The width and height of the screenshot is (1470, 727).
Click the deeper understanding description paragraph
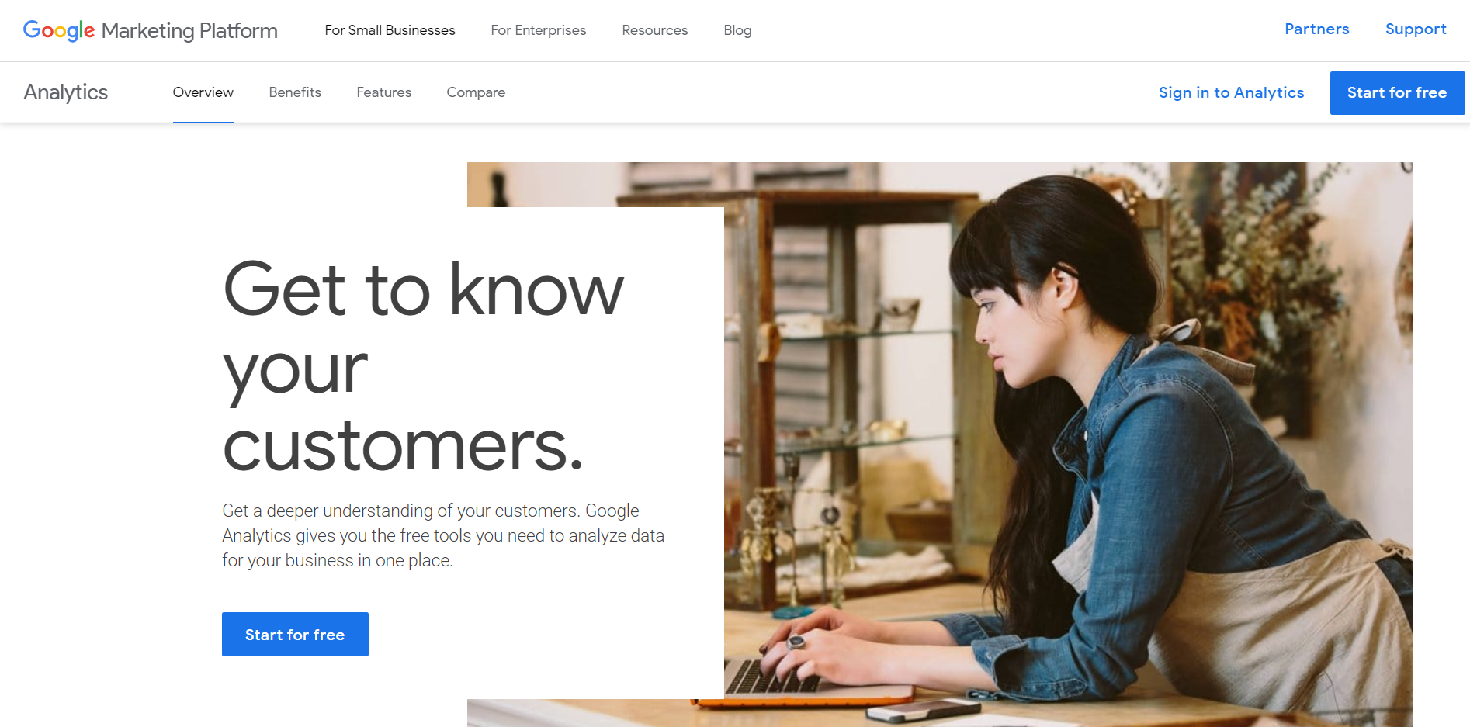click(x=443, y=535)
